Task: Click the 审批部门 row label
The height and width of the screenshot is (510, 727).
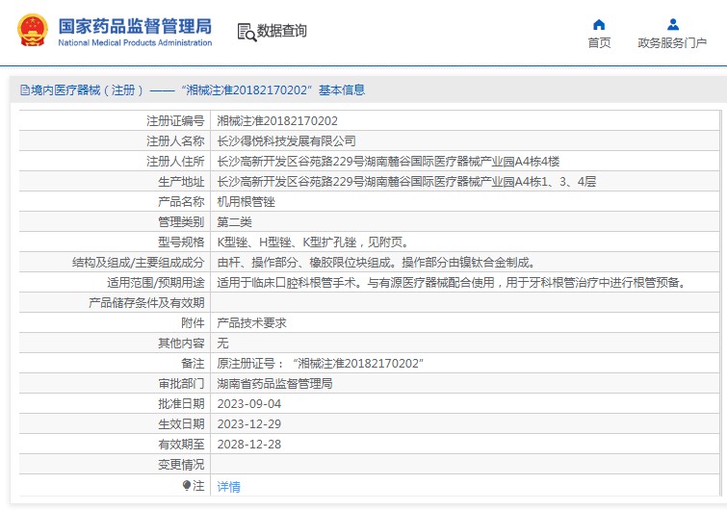Action: click(181, 384)
